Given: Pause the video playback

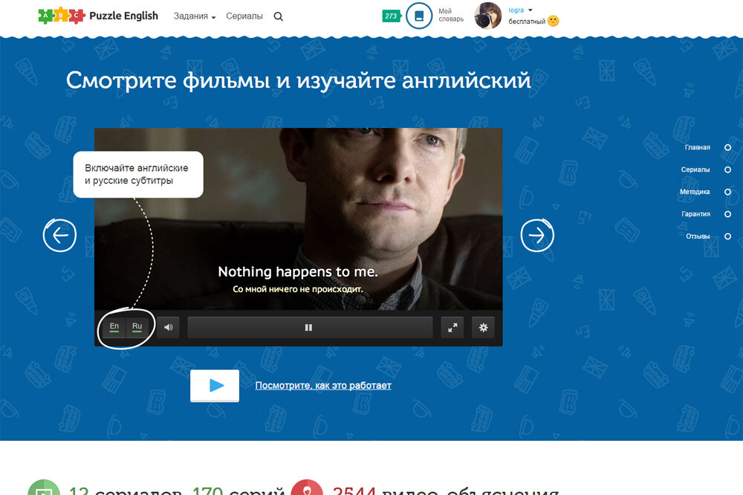Looking at the screenshot, I should (308, 327).
